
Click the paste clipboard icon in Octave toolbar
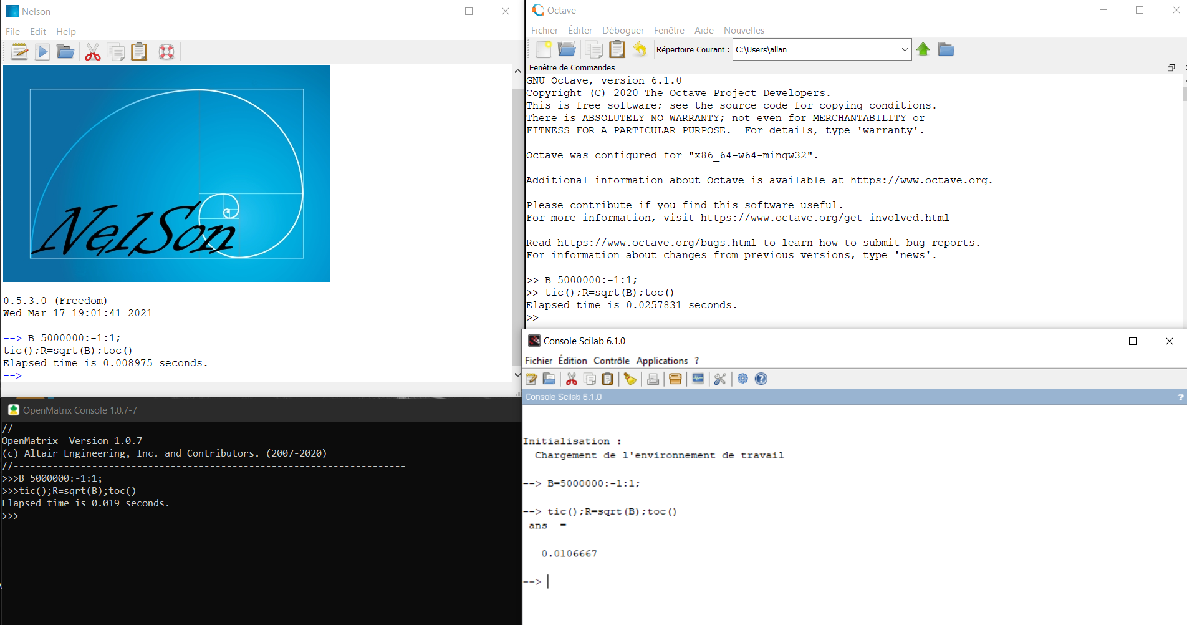(x=617, y=49)
